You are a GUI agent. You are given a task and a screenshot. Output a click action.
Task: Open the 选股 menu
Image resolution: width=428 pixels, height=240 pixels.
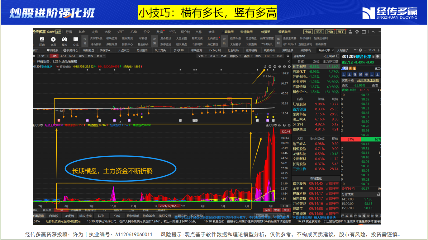tap(107, 32)
